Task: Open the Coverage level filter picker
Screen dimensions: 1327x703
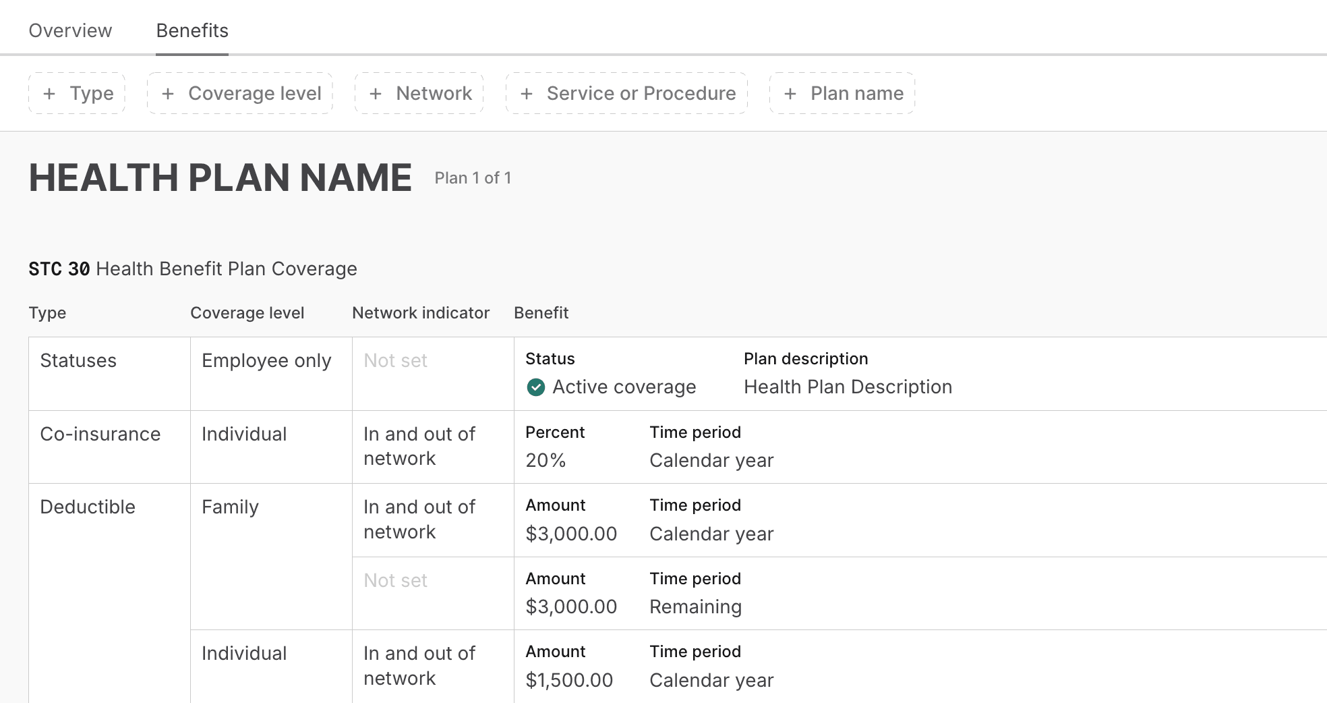Action: (x=239, y=93)
